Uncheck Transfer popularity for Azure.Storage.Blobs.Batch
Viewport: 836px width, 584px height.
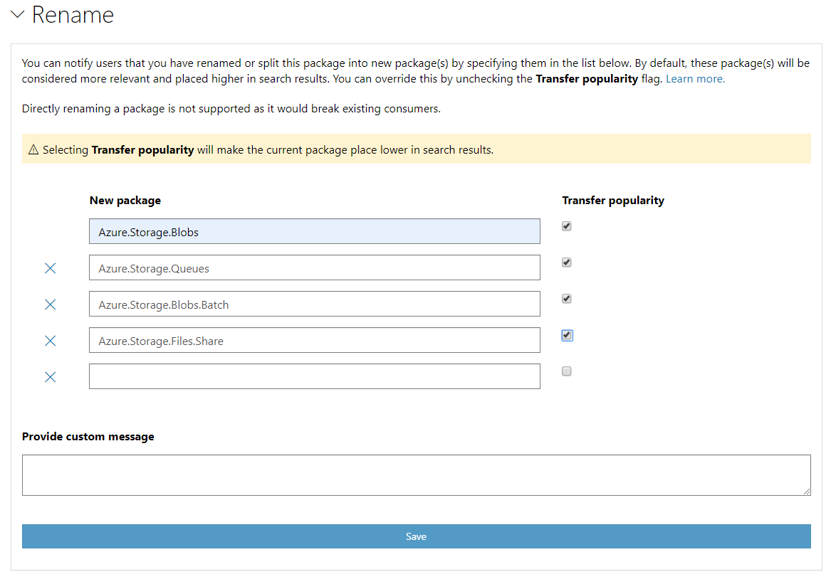pos(566,299)
